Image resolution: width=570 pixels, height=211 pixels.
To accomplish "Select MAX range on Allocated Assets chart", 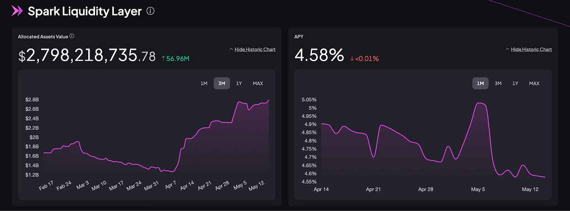I will (258, 84).
